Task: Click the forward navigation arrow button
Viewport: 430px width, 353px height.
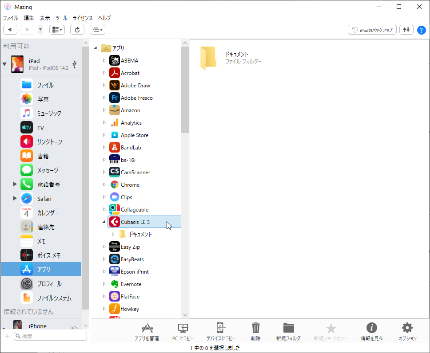Action: tap(27, 30)
